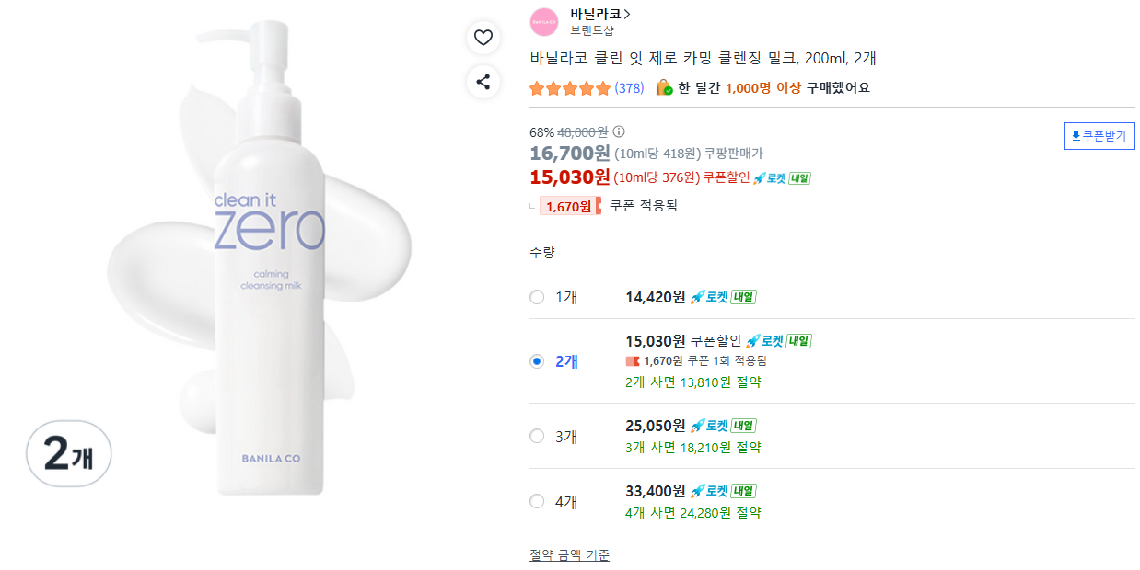Click the pink Banila Co brand logo
Viewport: 1140px width, 570px height.
pos(544,20)
